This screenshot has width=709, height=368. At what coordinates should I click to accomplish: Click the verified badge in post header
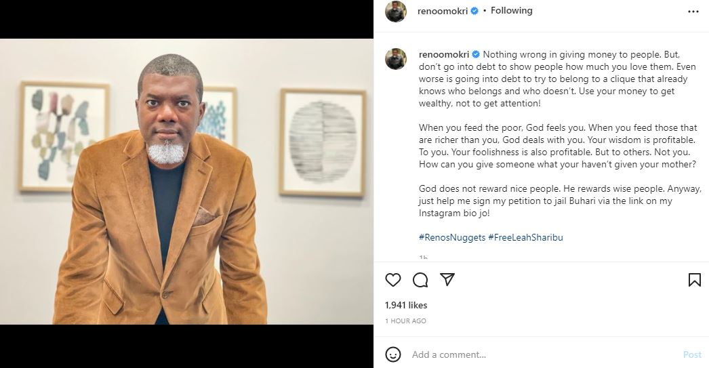474,12
